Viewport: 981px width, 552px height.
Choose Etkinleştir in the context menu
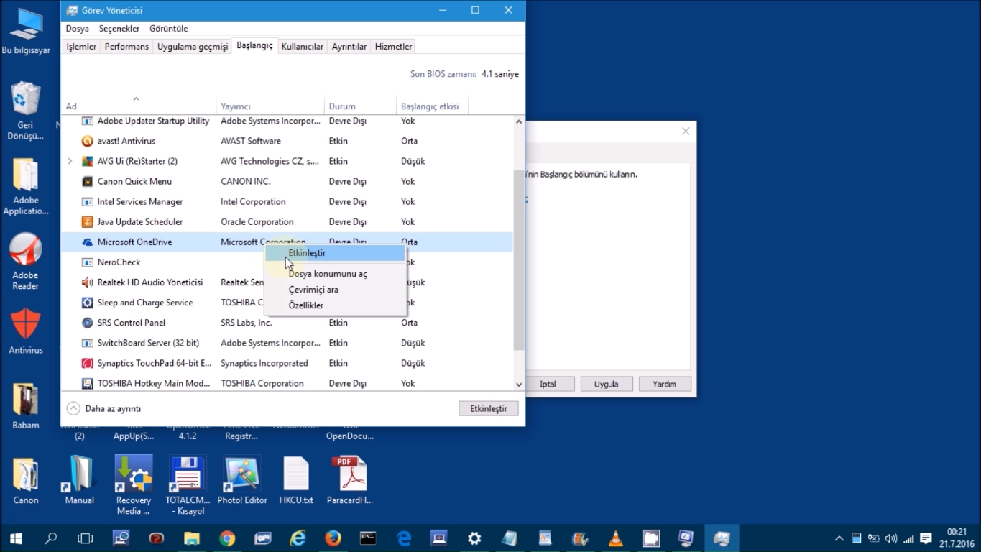[x=335, y=253]
